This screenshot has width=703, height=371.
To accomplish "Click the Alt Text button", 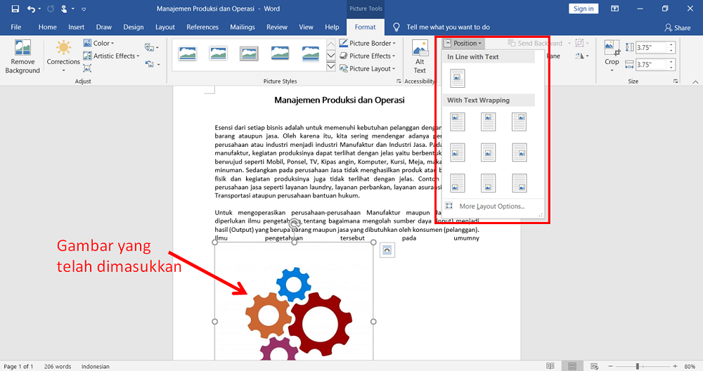I will click(420, 58).
